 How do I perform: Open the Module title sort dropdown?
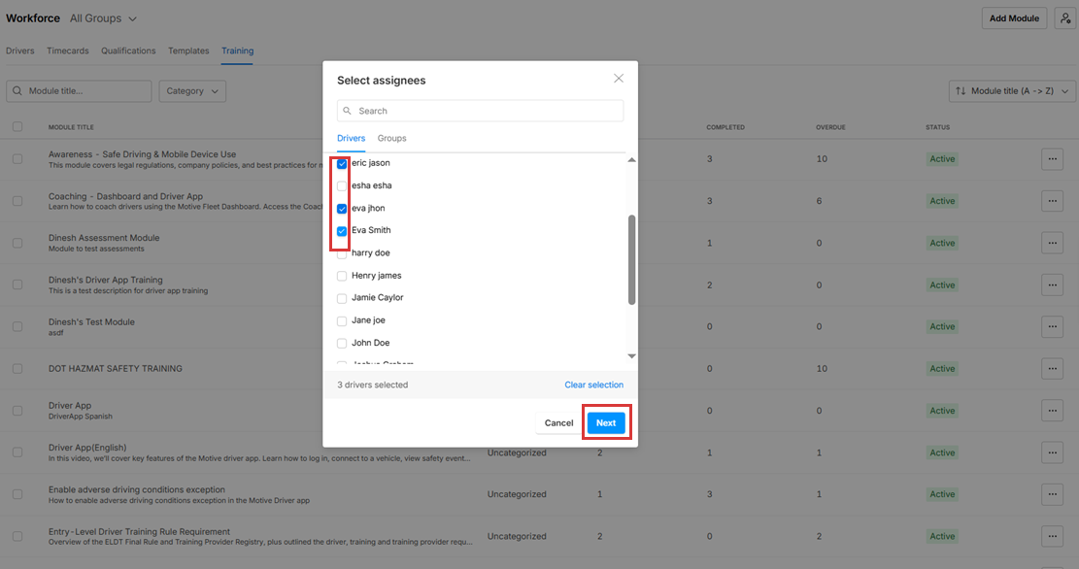click(x=1012, y=91)
